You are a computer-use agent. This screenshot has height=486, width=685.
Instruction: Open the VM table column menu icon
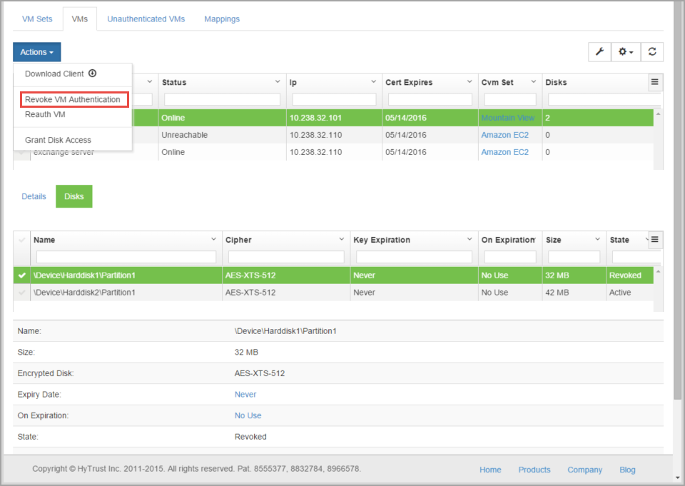click(655, 82)
